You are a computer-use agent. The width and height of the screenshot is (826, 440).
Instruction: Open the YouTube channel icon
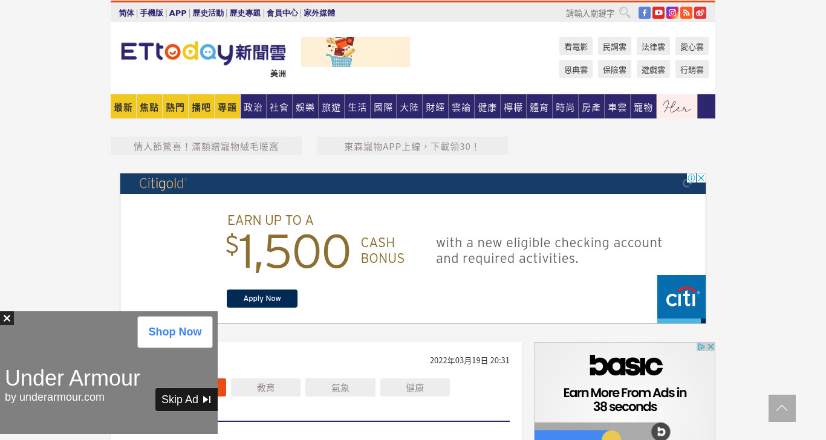tap(659, 13)
